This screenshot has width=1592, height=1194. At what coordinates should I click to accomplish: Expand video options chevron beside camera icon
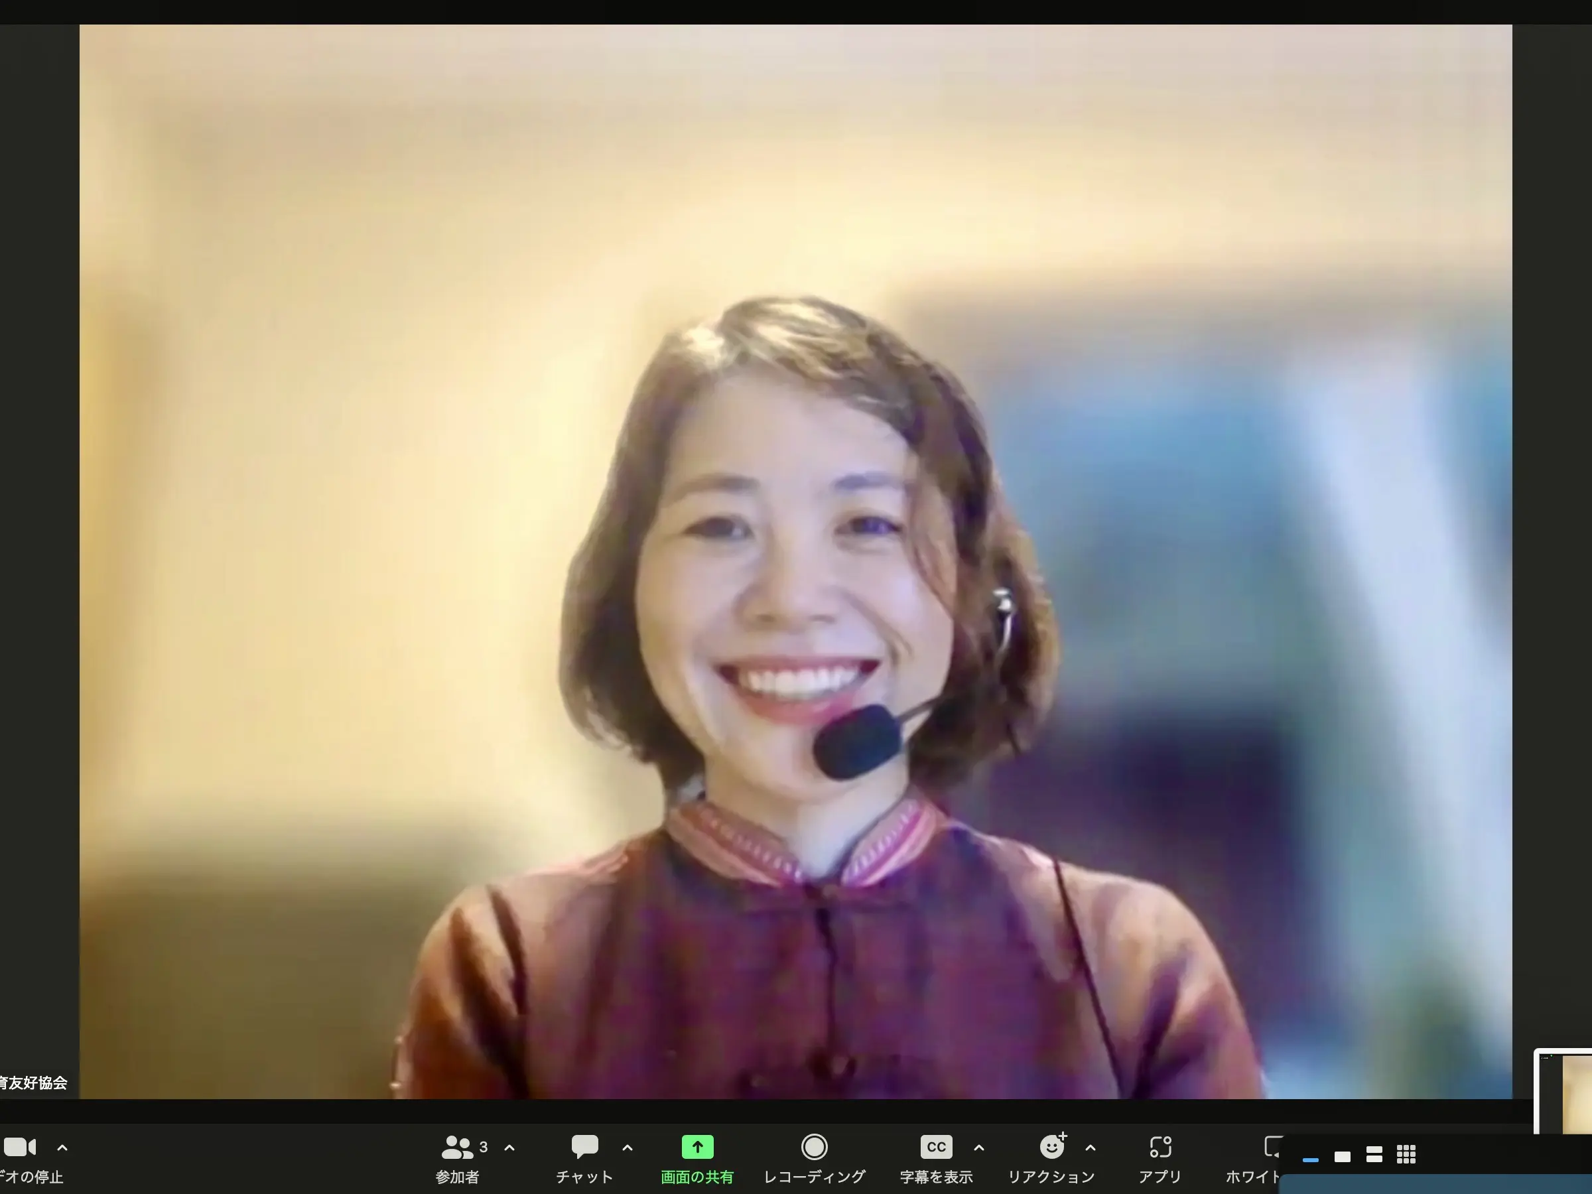tap(62, 1148)
